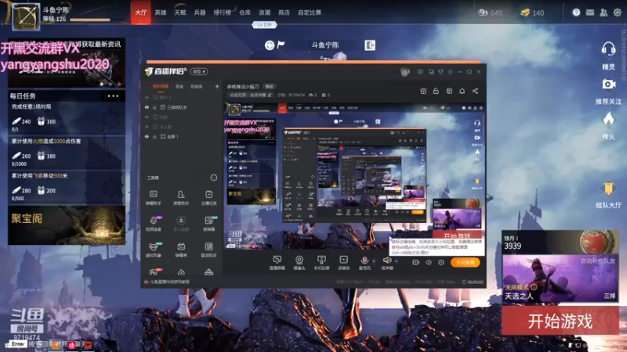Screen dimensions: 627x352
Task: Open the 弹幕助手 tool in toolbox
Action: pyautogui.click(x=153, y=198)
